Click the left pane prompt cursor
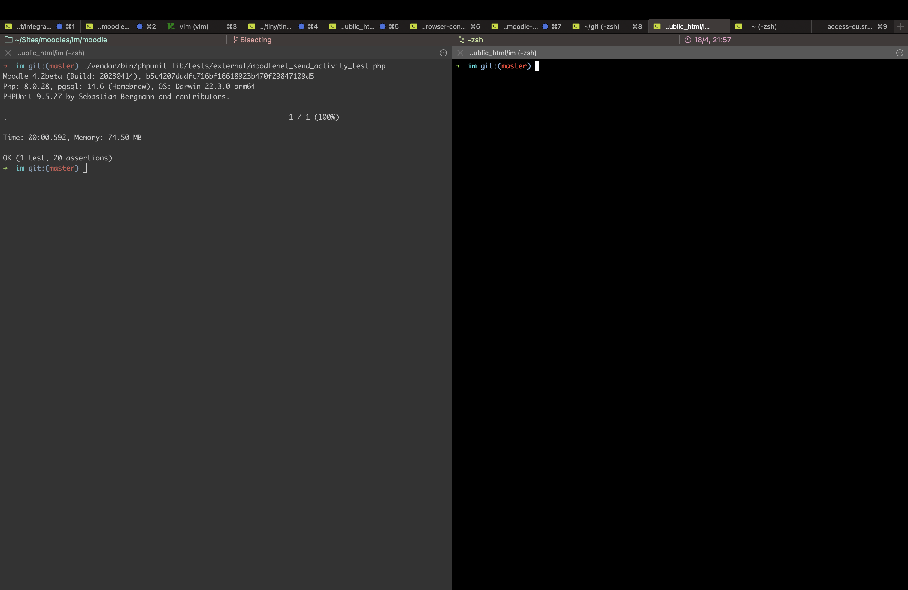Screen dimensions: 908x590 (85, 168)
